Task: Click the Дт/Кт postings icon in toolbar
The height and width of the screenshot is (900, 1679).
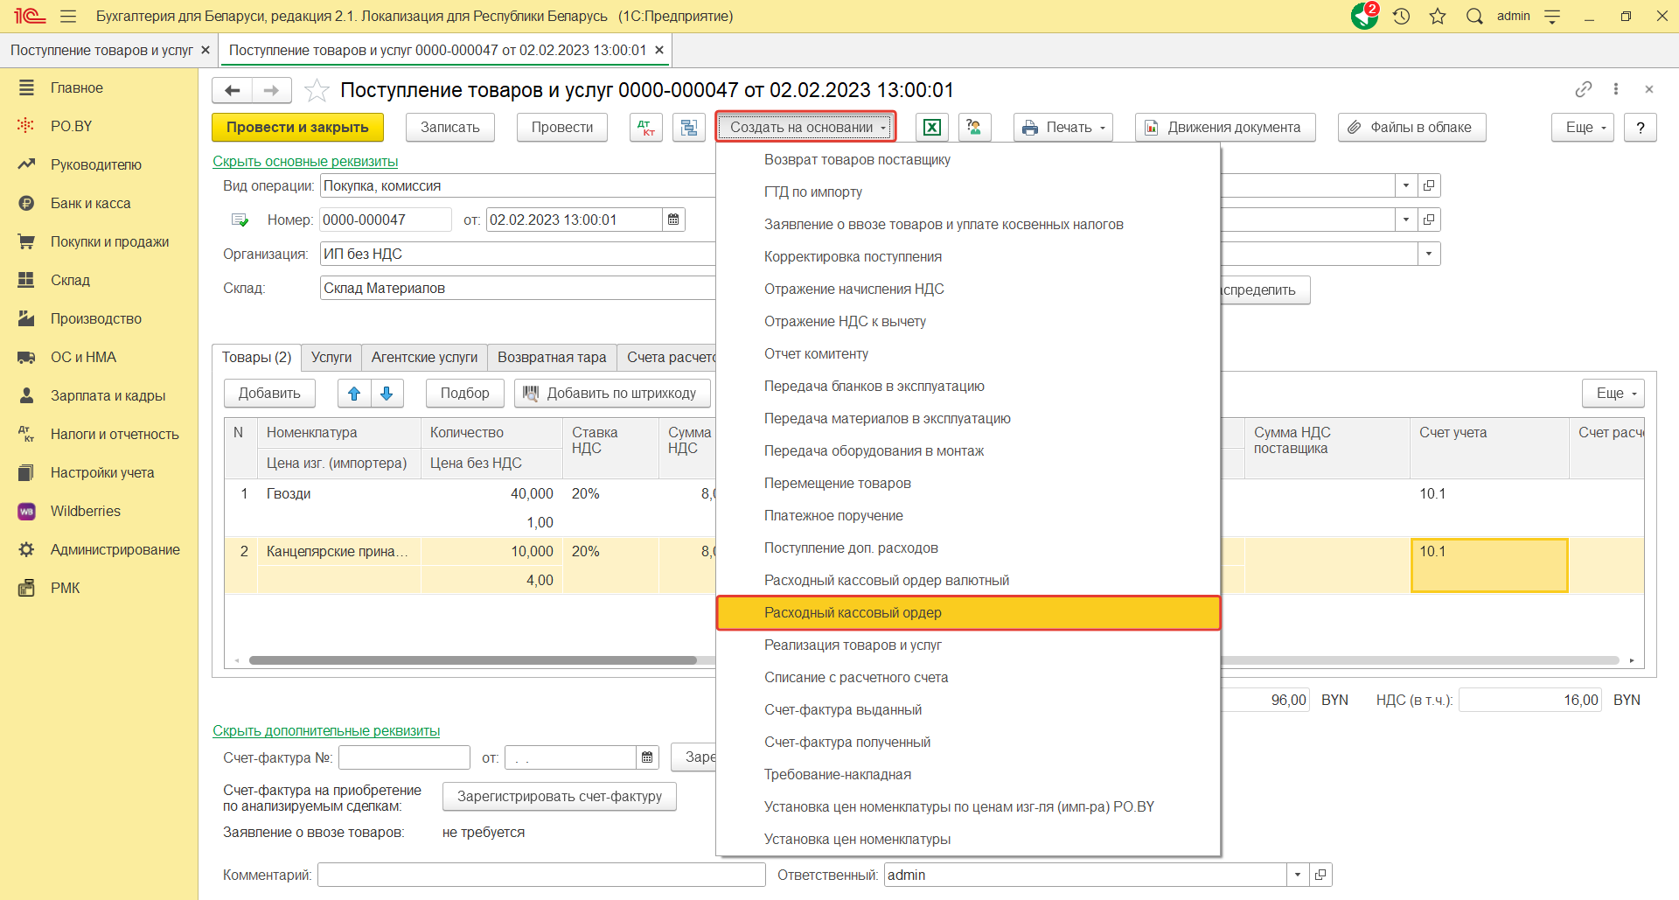Action: tap(646, 128)
